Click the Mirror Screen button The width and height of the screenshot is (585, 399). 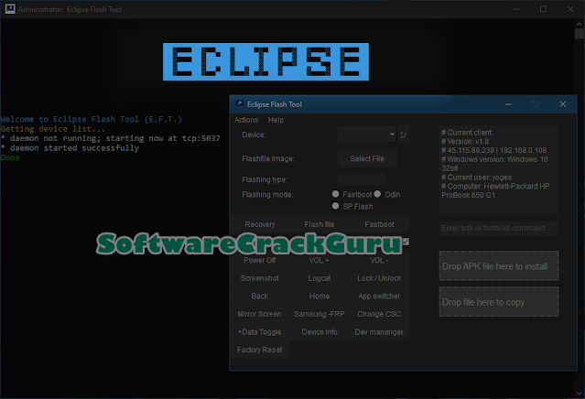point(260,314)
